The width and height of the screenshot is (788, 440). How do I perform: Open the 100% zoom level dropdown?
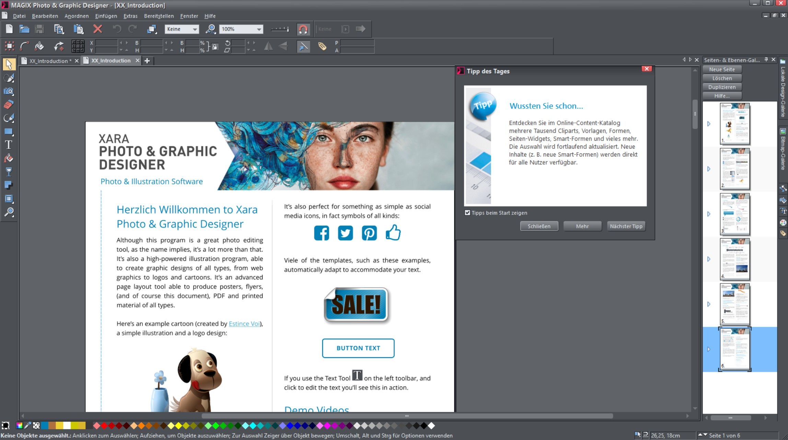click(241, 29)
